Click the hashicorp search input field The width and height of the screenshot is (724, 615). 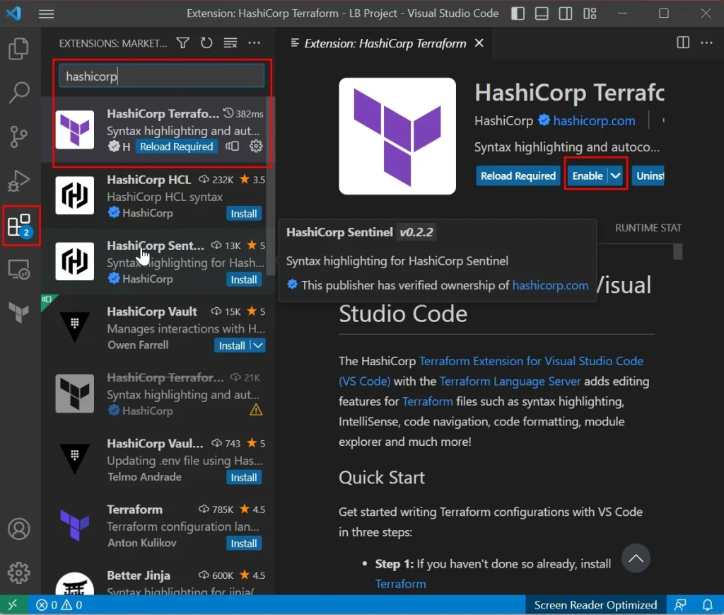tap(161, 74)
